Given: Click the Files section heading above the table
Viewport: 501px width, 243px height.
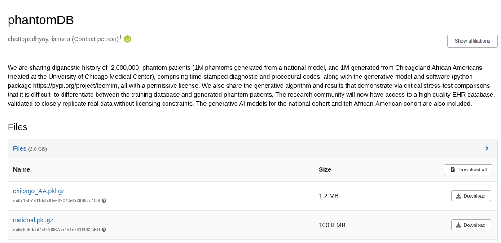Looking at the screenshot, I should [18, 127].
